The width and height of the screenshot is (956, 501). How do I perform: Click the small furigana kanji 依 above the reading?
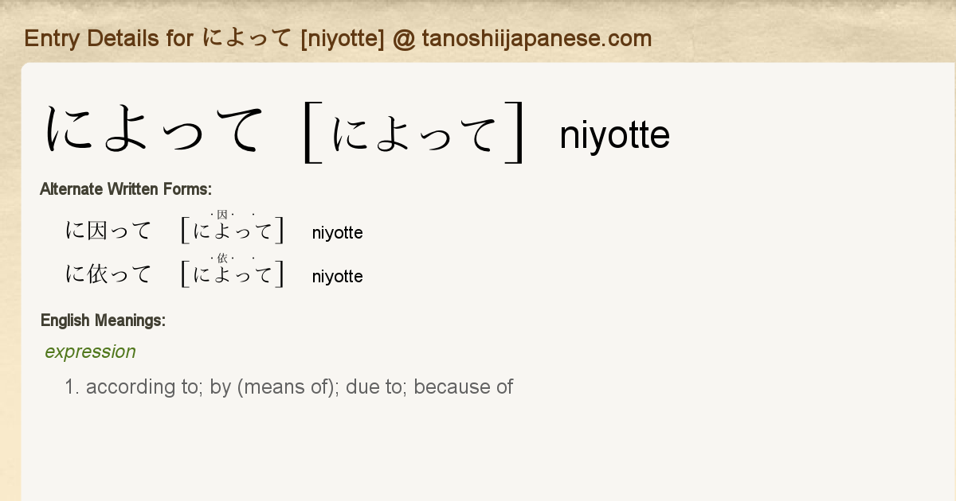click(x=222, y=258)
